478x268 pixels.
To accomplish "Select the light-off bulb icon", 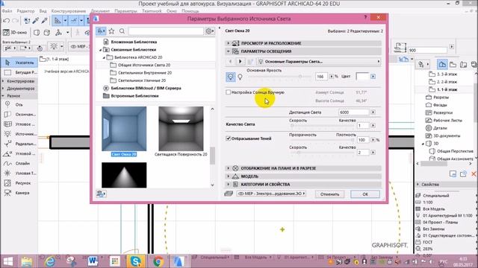I will click(x=240, y=77).
